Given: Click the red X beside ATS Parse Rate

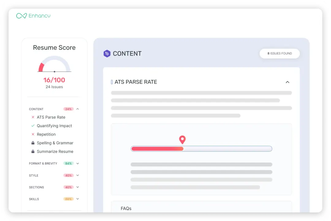Looking at the screenshot, I should coord(33,117).
